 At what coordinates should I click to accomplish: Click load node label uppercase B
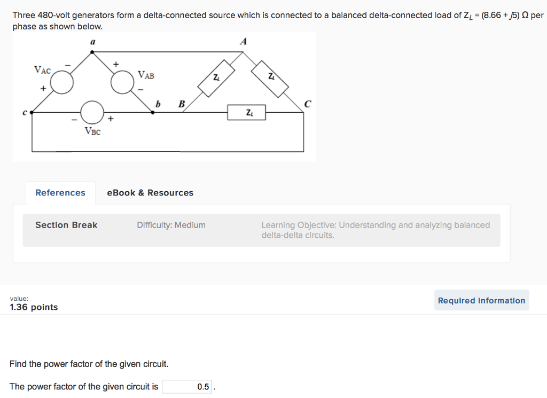point(181,104)
